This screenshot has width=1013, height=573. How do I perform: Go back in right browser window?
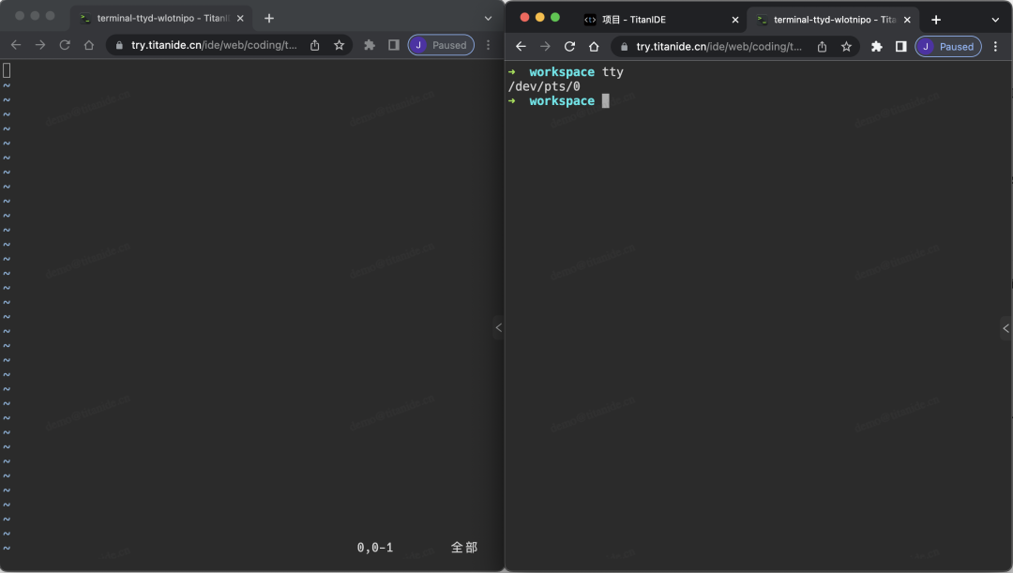(521, 47)
